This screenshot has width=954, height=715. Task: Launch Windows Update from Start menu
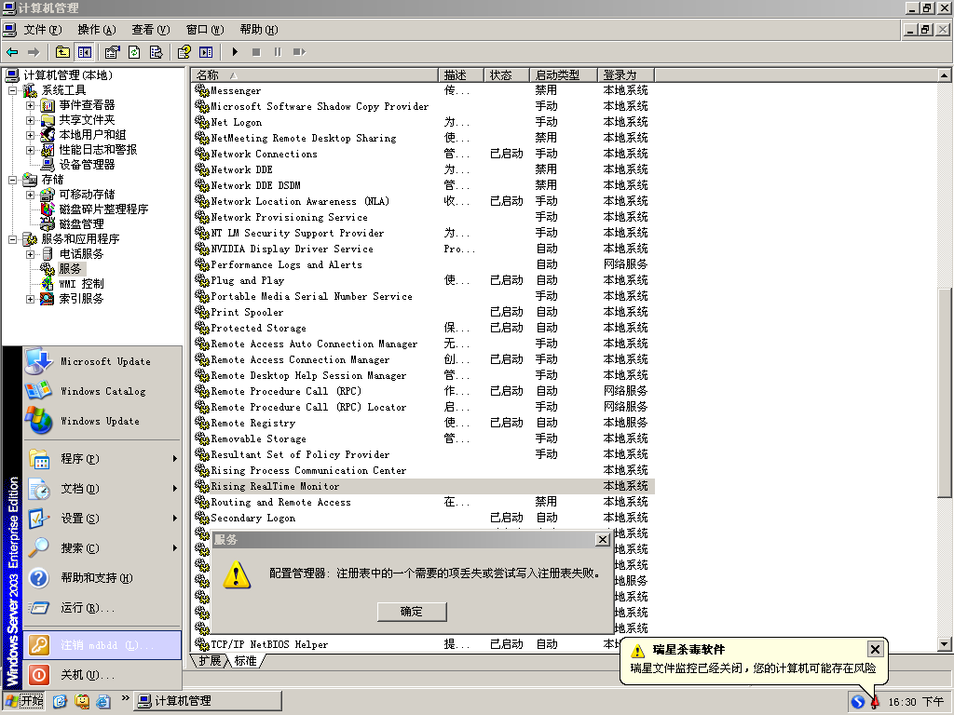(x=102, y=422)
